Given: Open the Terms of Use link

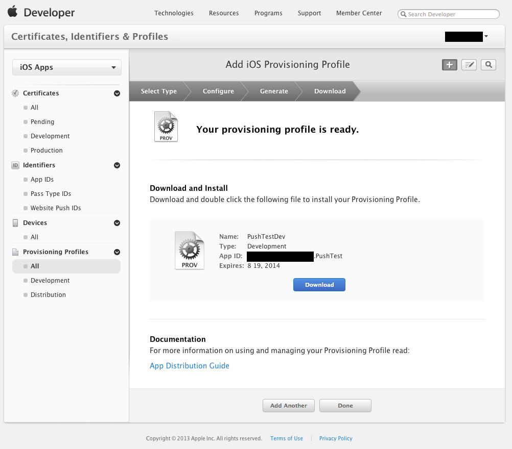Looking at the screenshot, I should [286, 439].
